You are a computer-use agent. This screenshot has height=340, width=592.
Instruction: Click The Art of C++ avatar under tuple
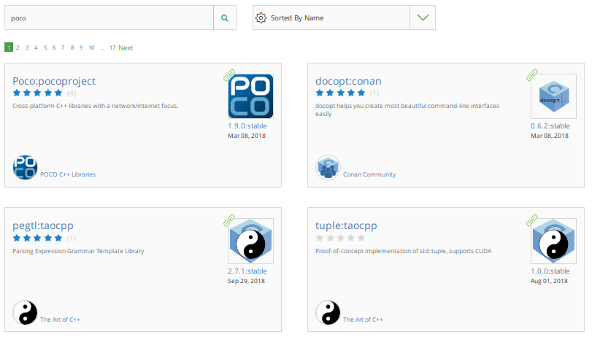[328, 312]
